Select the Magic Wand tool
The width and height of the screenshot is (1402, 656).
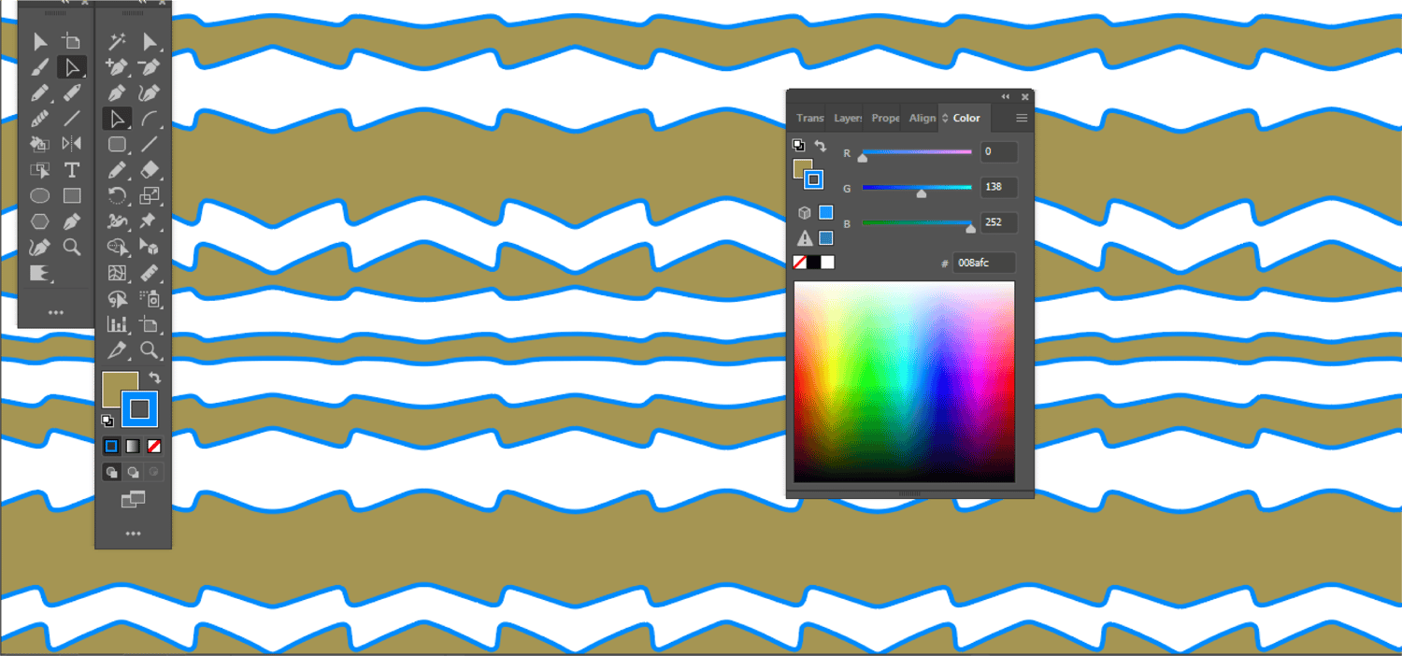pos(117,41)
